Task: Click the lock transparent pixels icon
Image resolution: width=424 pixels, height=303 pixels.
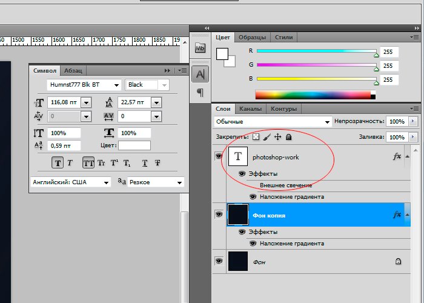Action: [256, 137]
